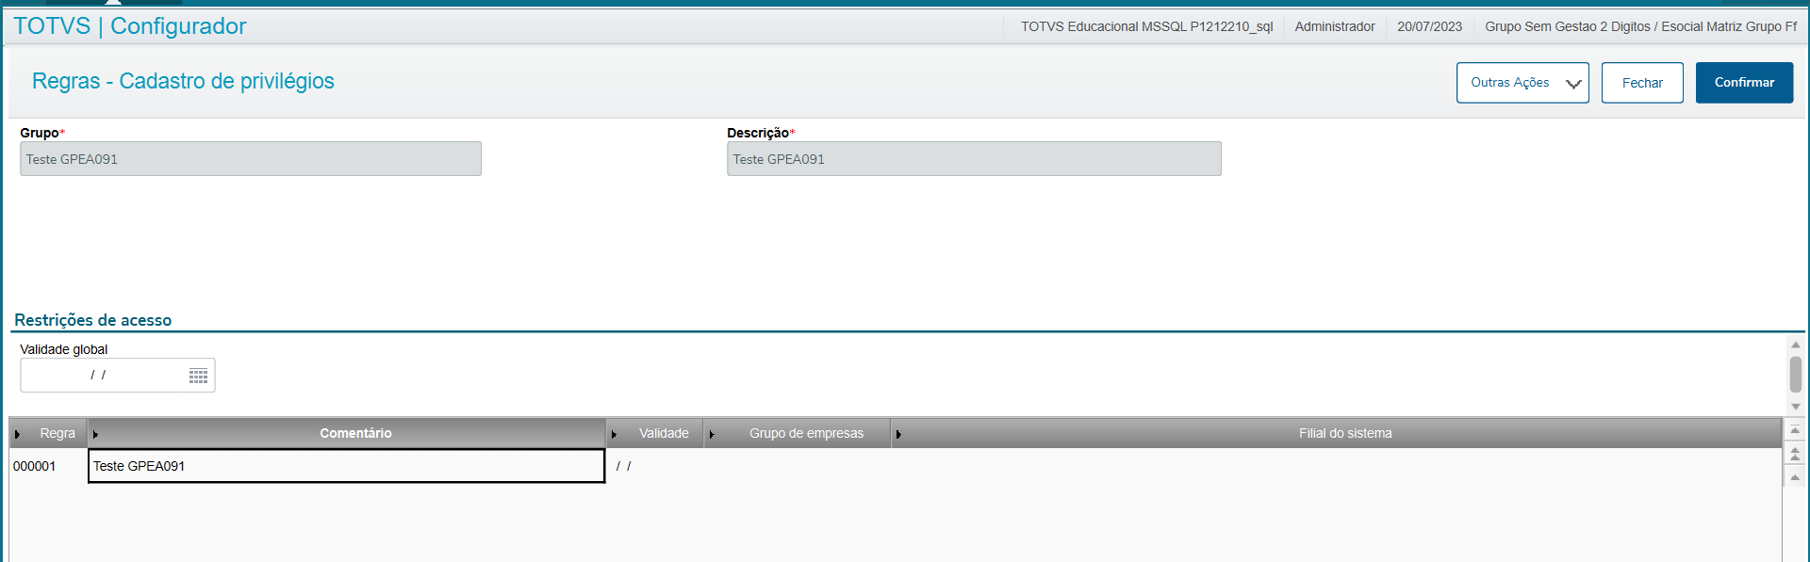Click scroll-down arrow of Restrições de acesso scrollbar
The image size is (1810, 562).
point(1796,407)
